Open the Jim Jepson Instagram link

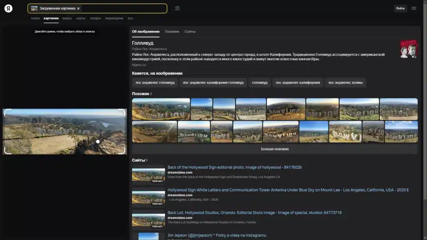click(x=217, y=235)
